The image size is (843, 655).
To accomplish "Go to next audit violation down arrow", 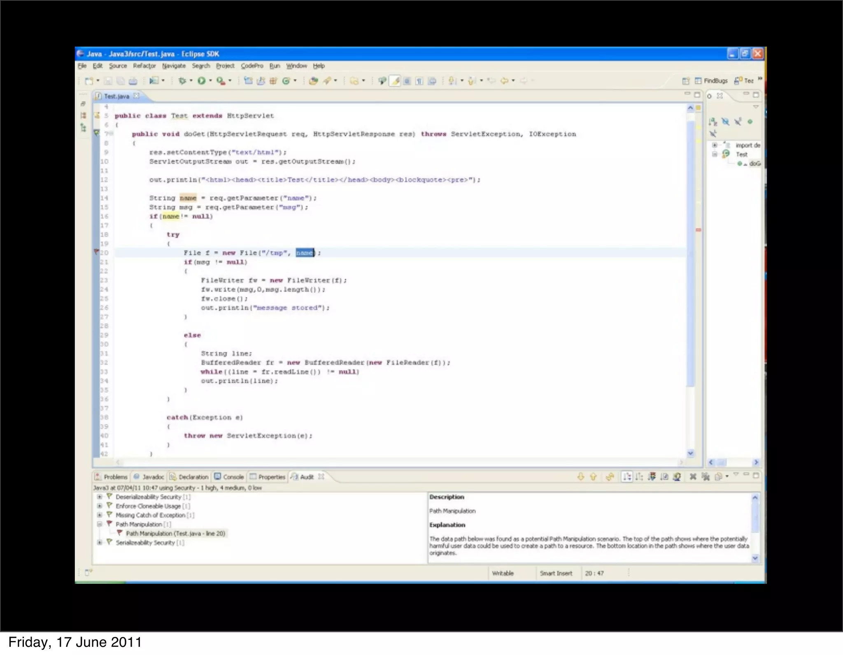I will coord(581,477).
